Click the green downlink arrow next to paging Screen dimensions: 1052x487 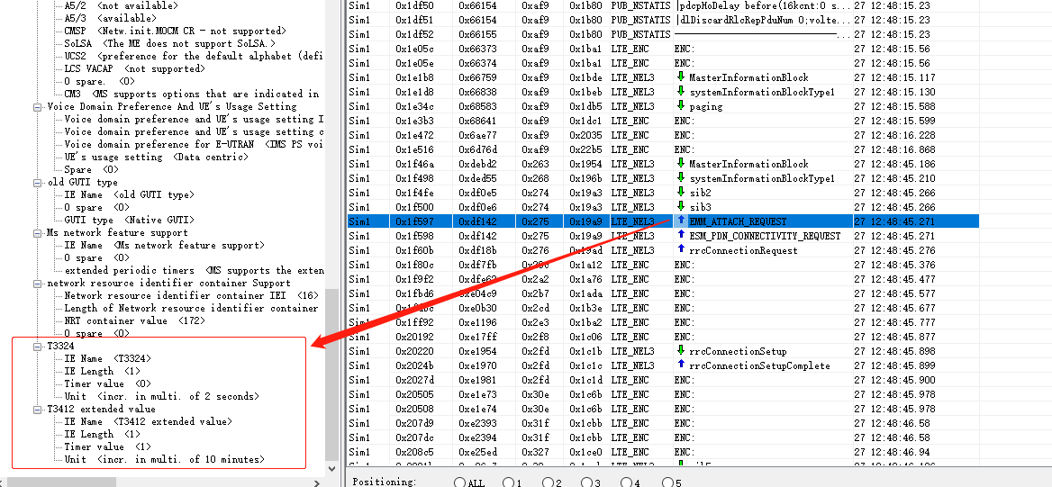click(681, 106)
